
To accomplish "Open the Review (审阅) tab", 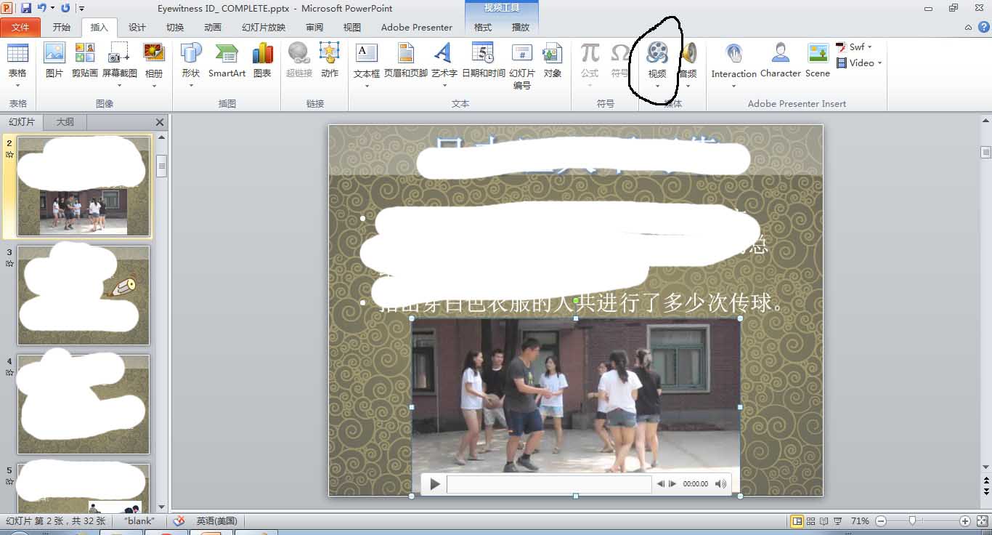I will click(x=314, y=28).
